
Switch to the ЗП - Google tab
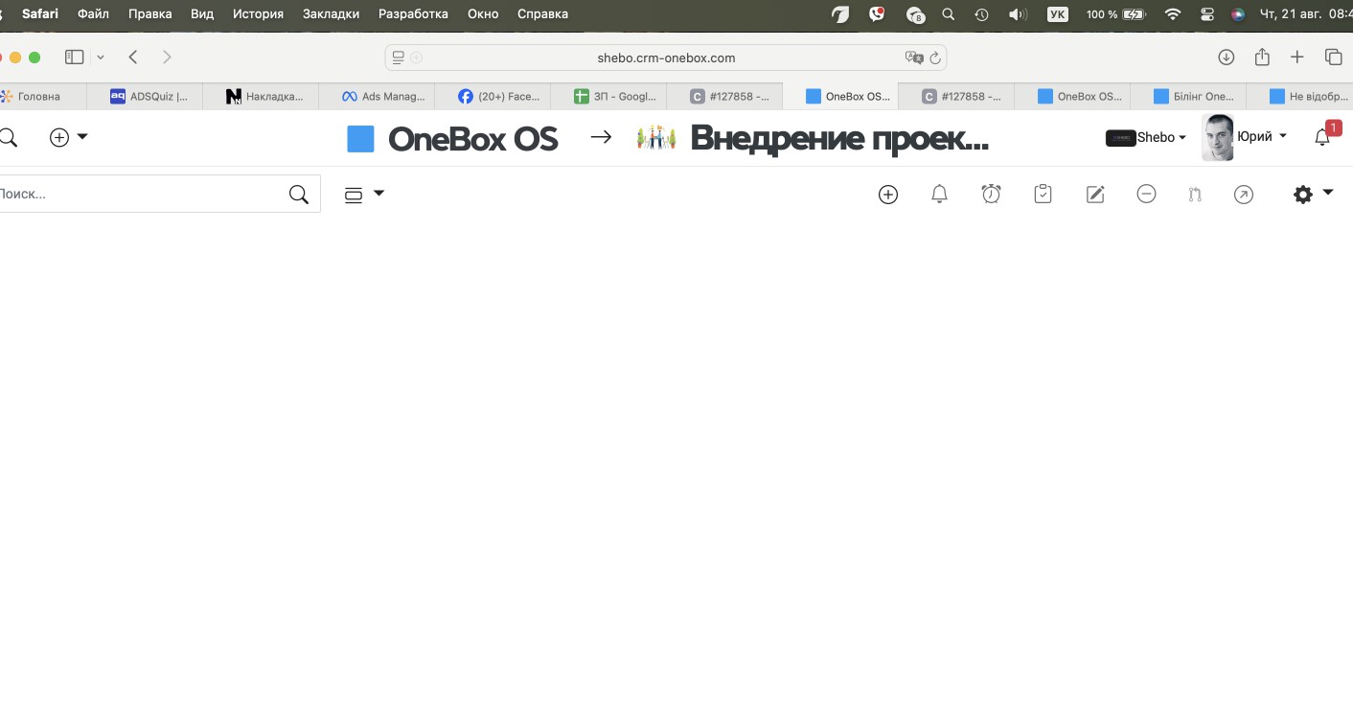[608, 96]
